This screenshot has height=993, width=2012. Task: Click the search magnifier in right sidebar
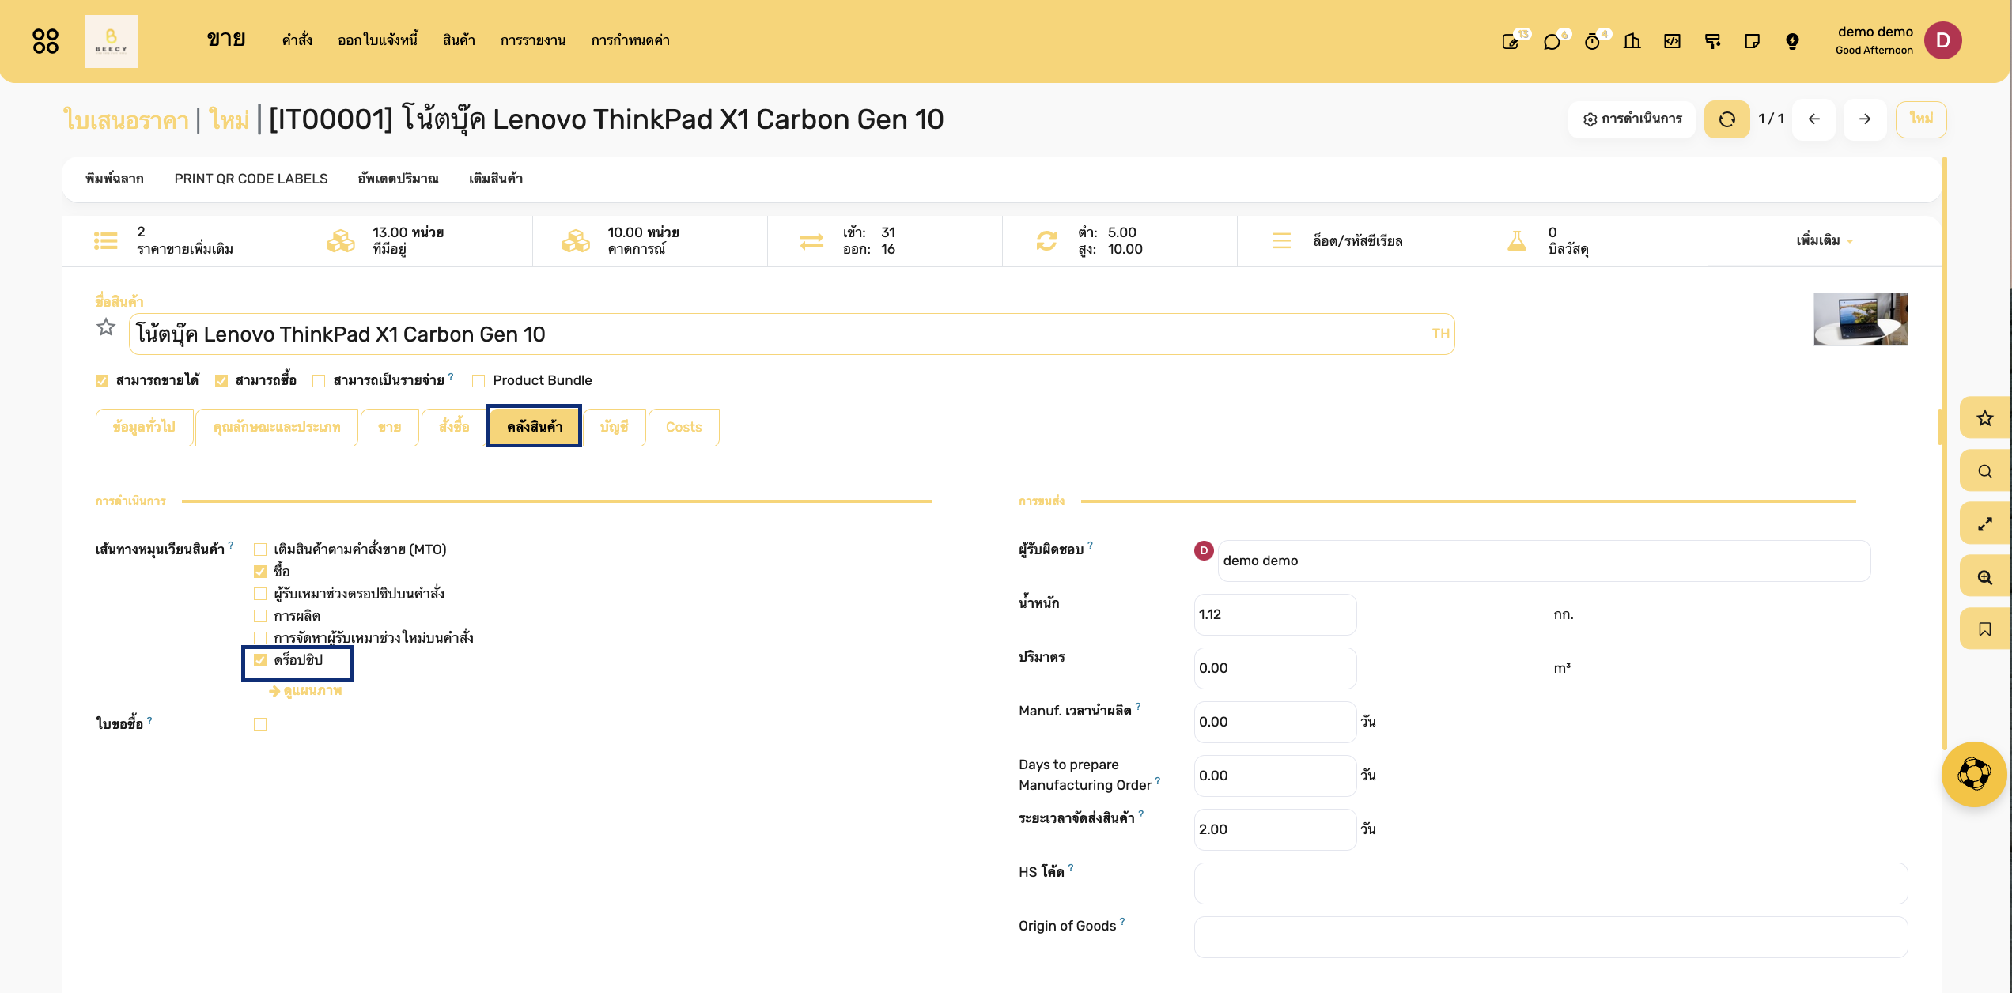click(1985, 471)
